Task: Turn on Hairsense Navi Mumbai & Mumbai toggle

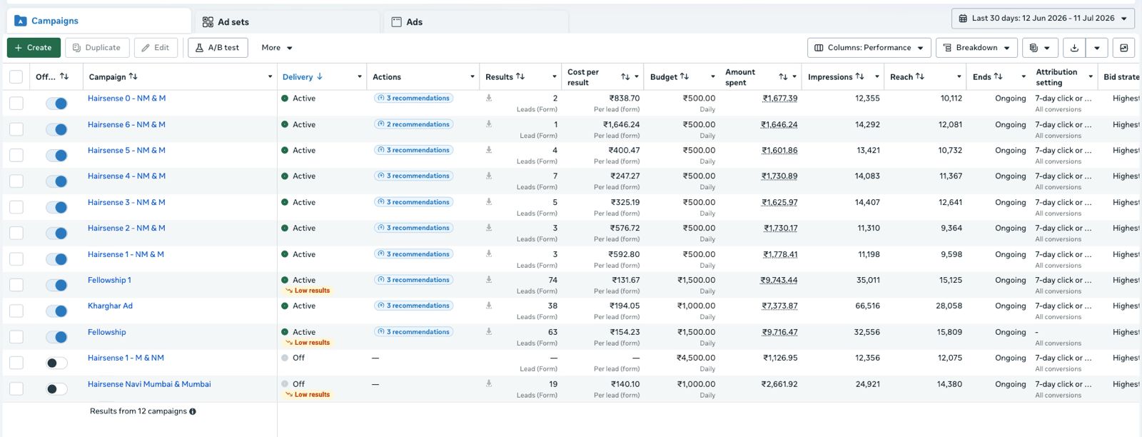Action: [56, 389]
